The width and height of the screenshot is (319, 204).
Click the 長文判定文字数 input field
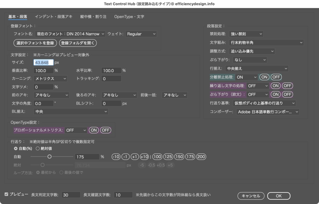(x=71, y=195)
